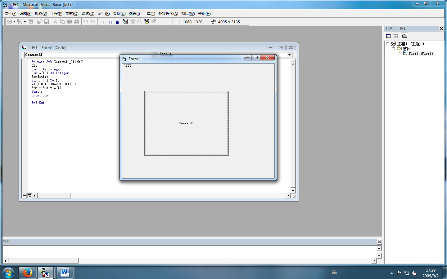447x279 pixels.
Task: Click the View Code icon in project panel
Action: click(388, 36)
